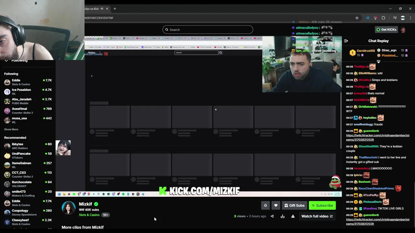
Task: Mute the clips on Kick tab
Action: click(x=102, y=9)
